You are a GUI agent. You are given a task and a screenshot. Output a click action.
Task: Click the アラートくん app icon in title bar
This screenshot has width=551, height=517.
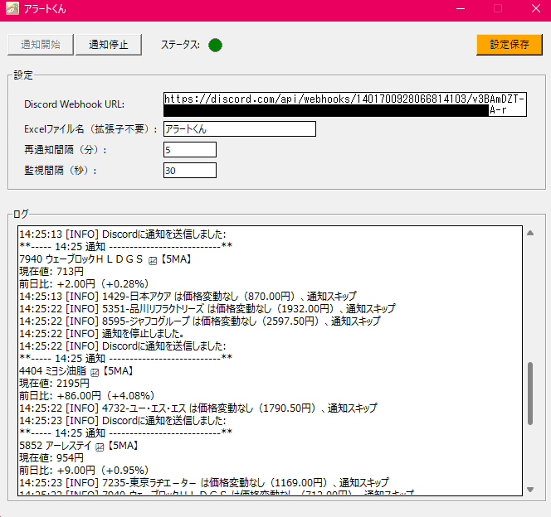pyautogui.click(x=12, y=8)
